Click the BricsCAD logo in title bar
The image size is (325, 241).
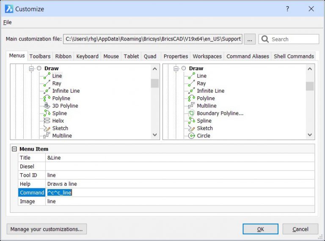click(x=9, y=9)
